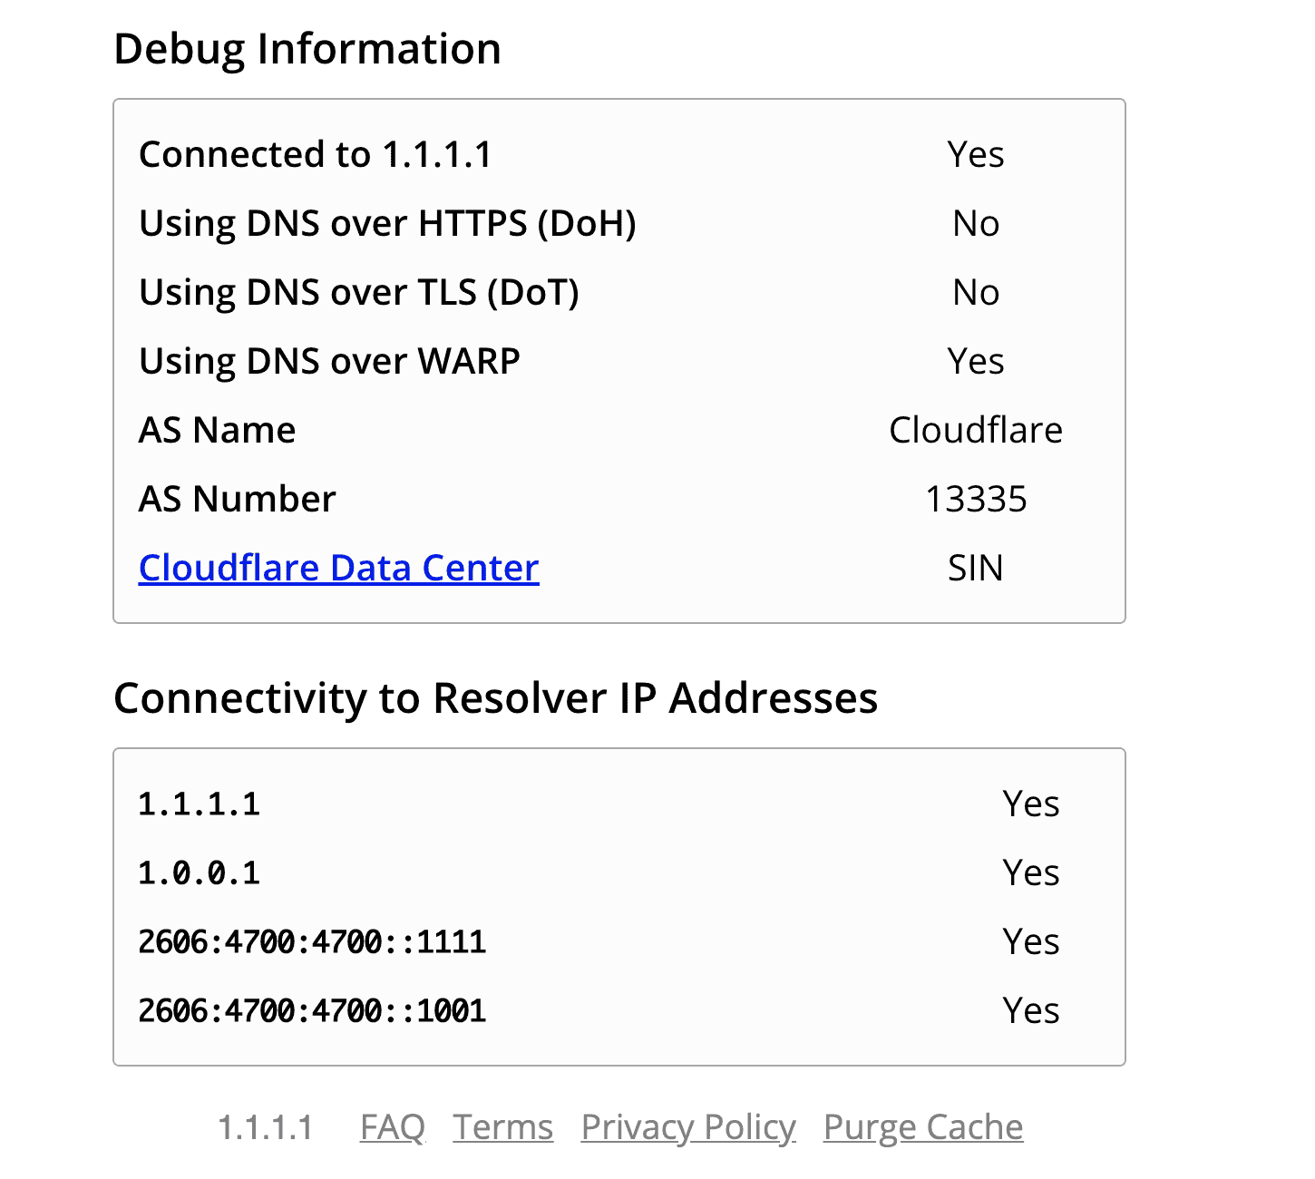Open the FAQ footer link
The height and width of the screenshot is (1179, 1315).
tap(392, 1127)
